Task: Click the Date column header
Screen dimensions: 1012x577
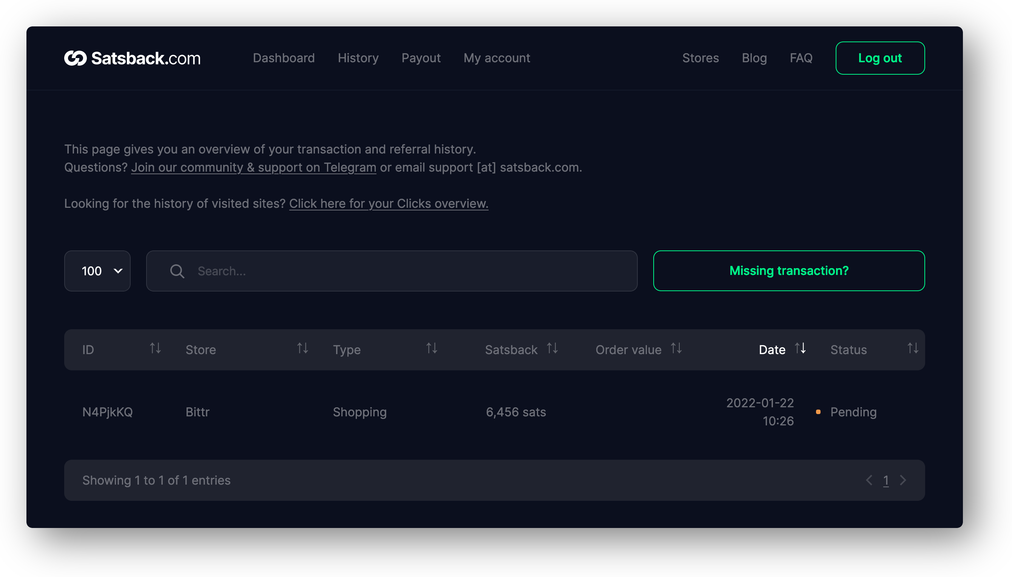Action: pyautogui.click(x=771, y=350)
